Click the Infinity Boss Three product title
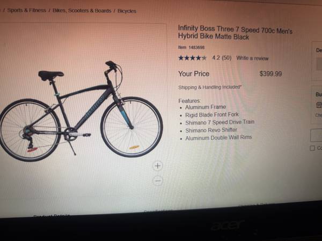 236,32
